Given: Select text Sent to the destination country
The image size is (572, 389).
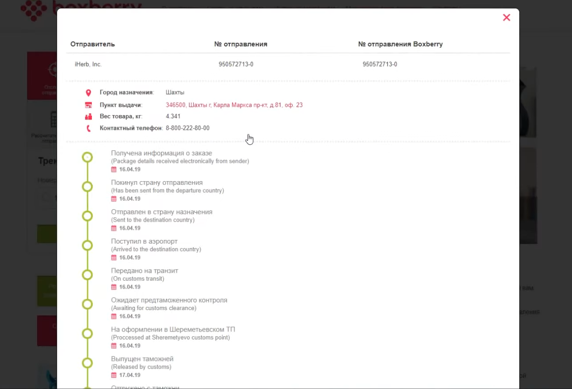Looking at the screenshot, I should coord(153,220).
